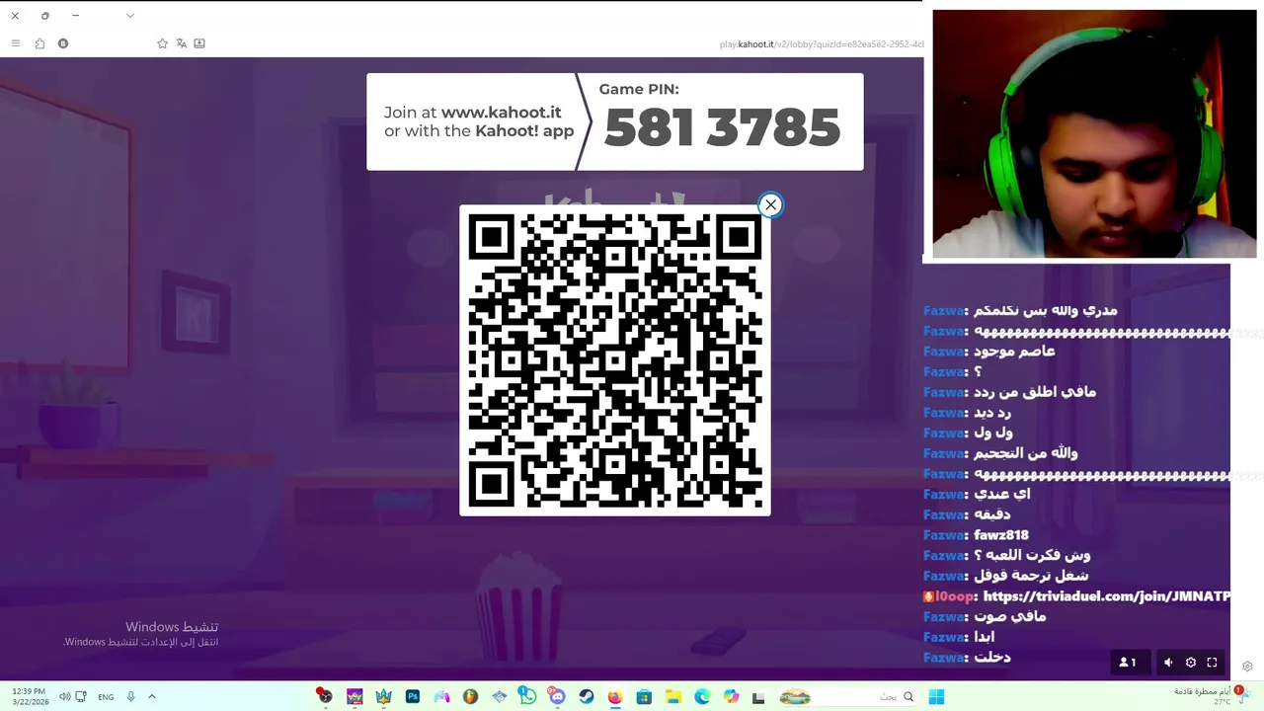
Task: Open File Explorer from the taskbar
Action: click(x=672, y=696)
